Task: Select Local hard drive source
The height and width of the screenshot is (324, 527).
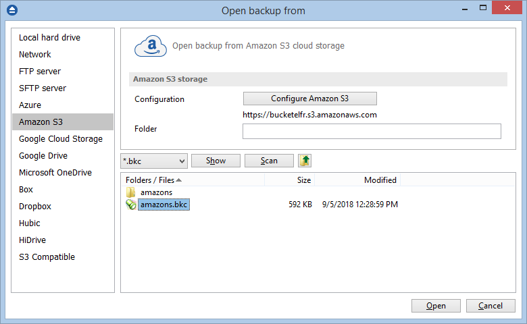Action: point(49,38)
